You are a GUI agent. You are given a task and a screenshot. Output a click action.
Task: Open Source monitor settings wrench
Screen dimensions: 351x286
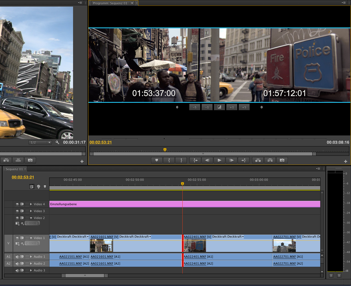[57, 142]
